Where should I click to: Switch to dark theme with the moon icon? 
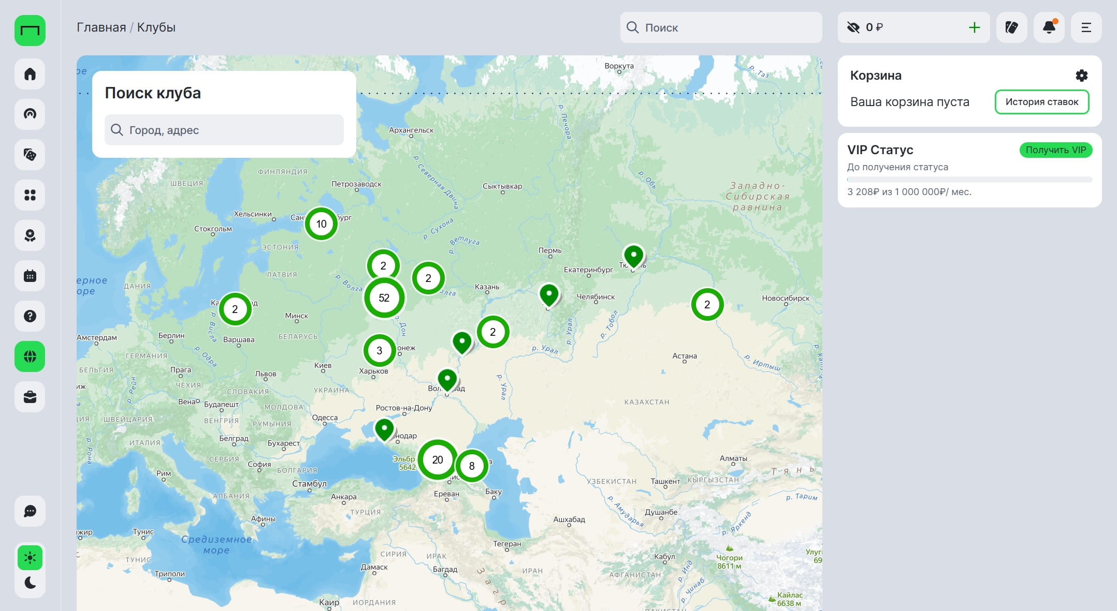pos(30,583)
